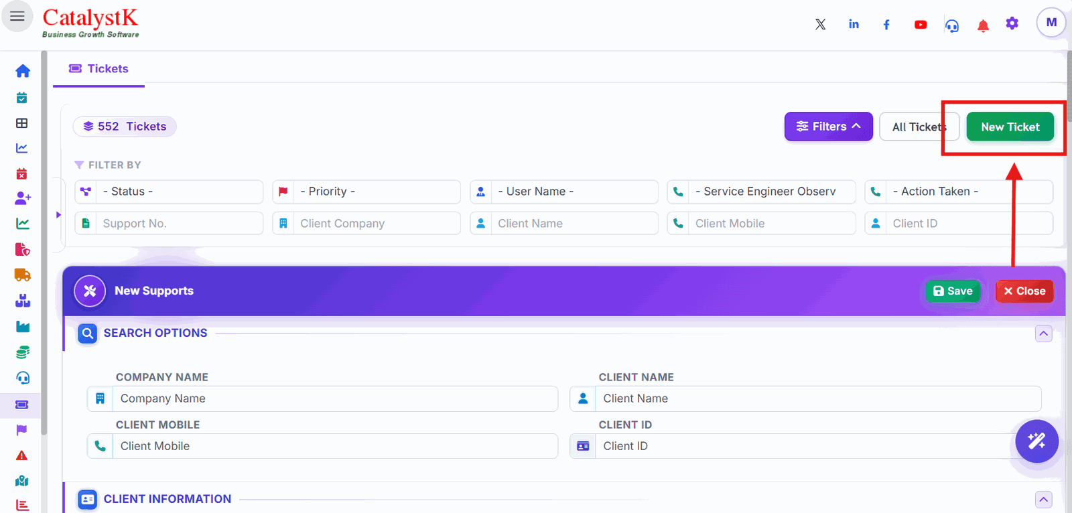Click the headset support icon in header
This screenshot has height=513, width=1072.
pos(952,25)
